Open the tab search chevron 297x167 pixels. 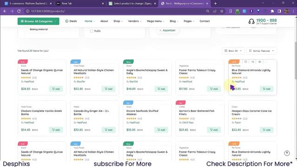point(263,3)
